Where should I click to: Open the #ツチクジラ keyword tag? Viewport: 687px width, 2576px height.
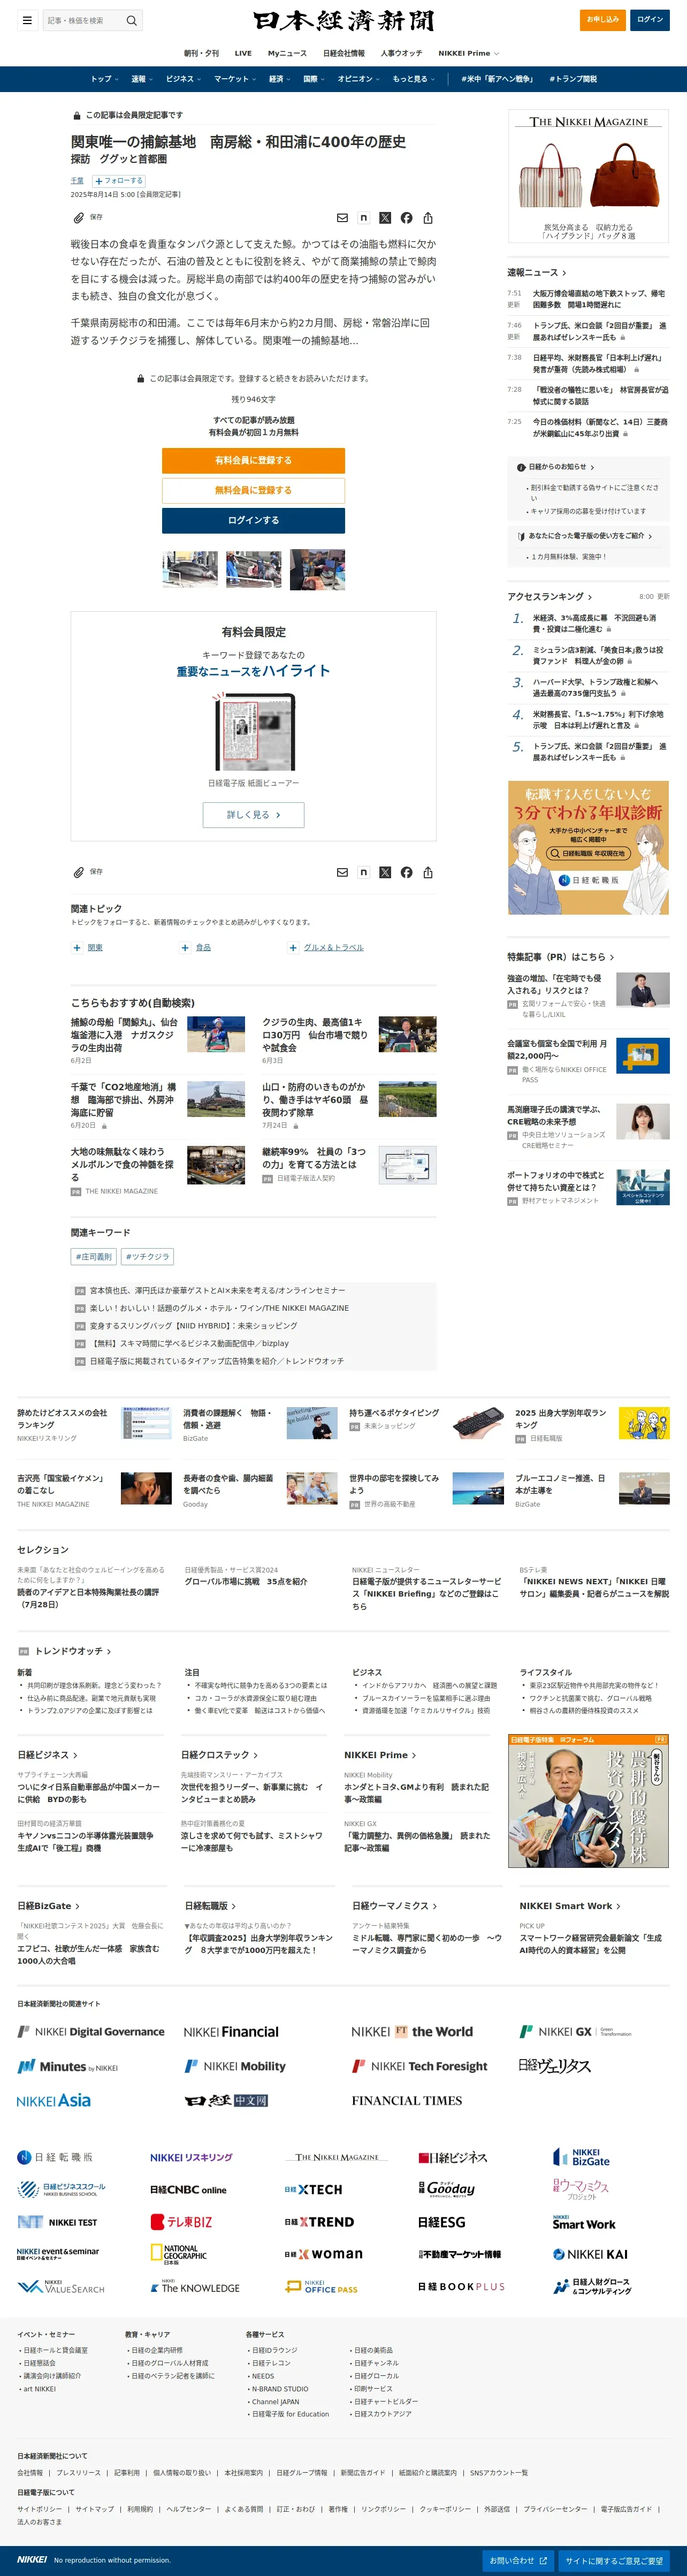[x=148, y=1257]
